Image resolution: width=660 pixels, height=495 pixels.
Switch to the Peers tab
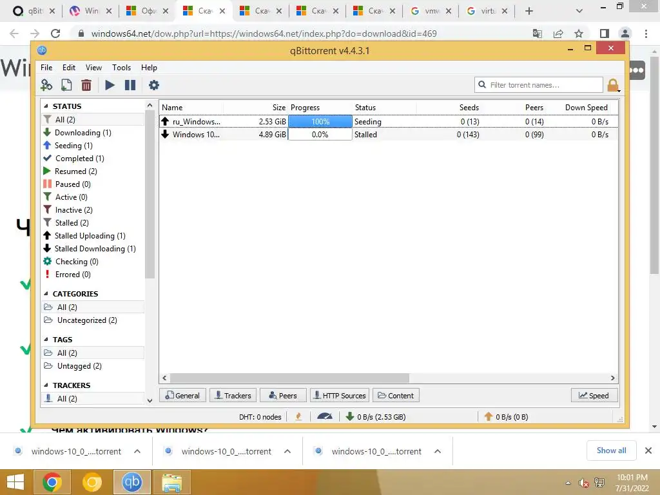pyautogui.click(x=283, y=395)
